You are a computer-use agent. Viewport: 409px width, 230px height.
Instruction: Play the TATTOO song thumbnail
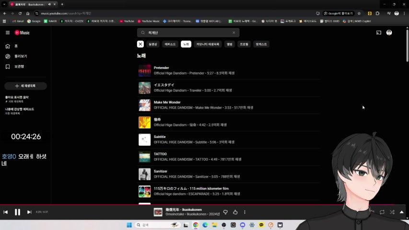click(x=144, y=157)
